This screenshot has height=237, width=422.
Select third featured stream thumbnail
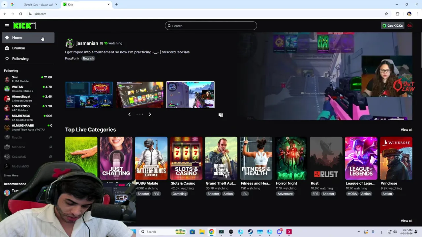click(x=190, y=95)
